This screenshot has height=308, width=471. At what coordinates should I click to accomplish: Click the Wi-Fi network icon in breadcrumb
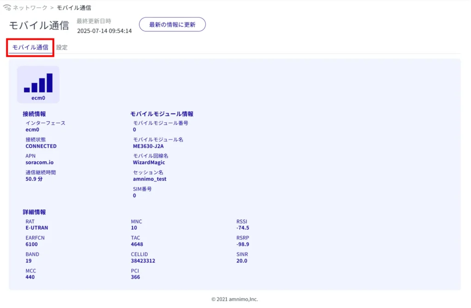click(x=7, y=8)
